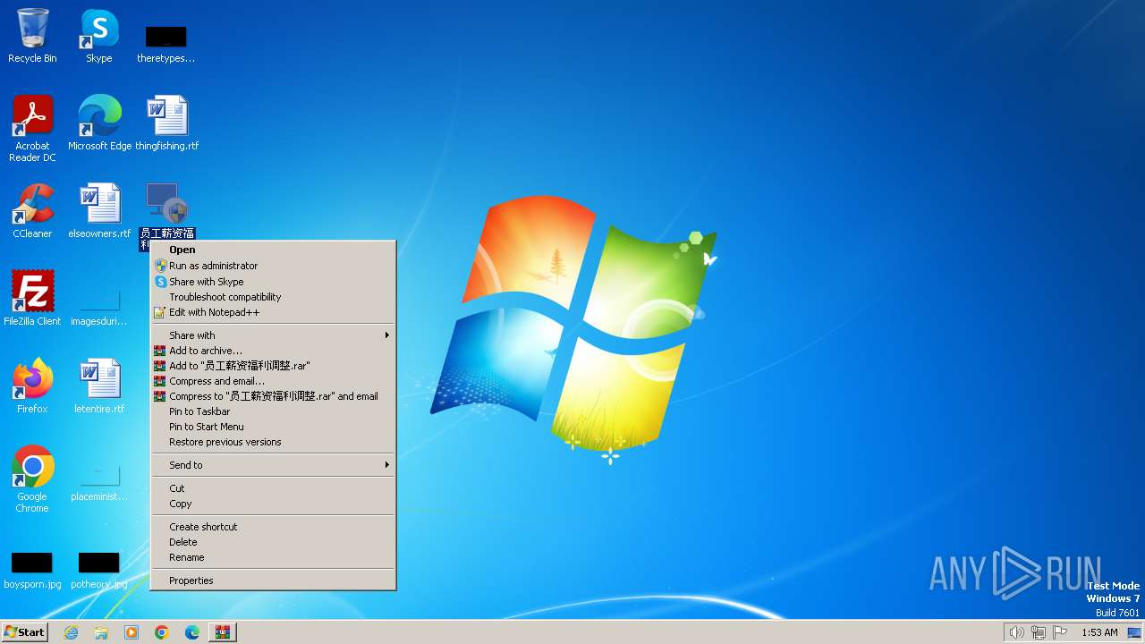Select the elseowners.rtf document icon
1145x644 pixels.
click(x=99, y=210)
